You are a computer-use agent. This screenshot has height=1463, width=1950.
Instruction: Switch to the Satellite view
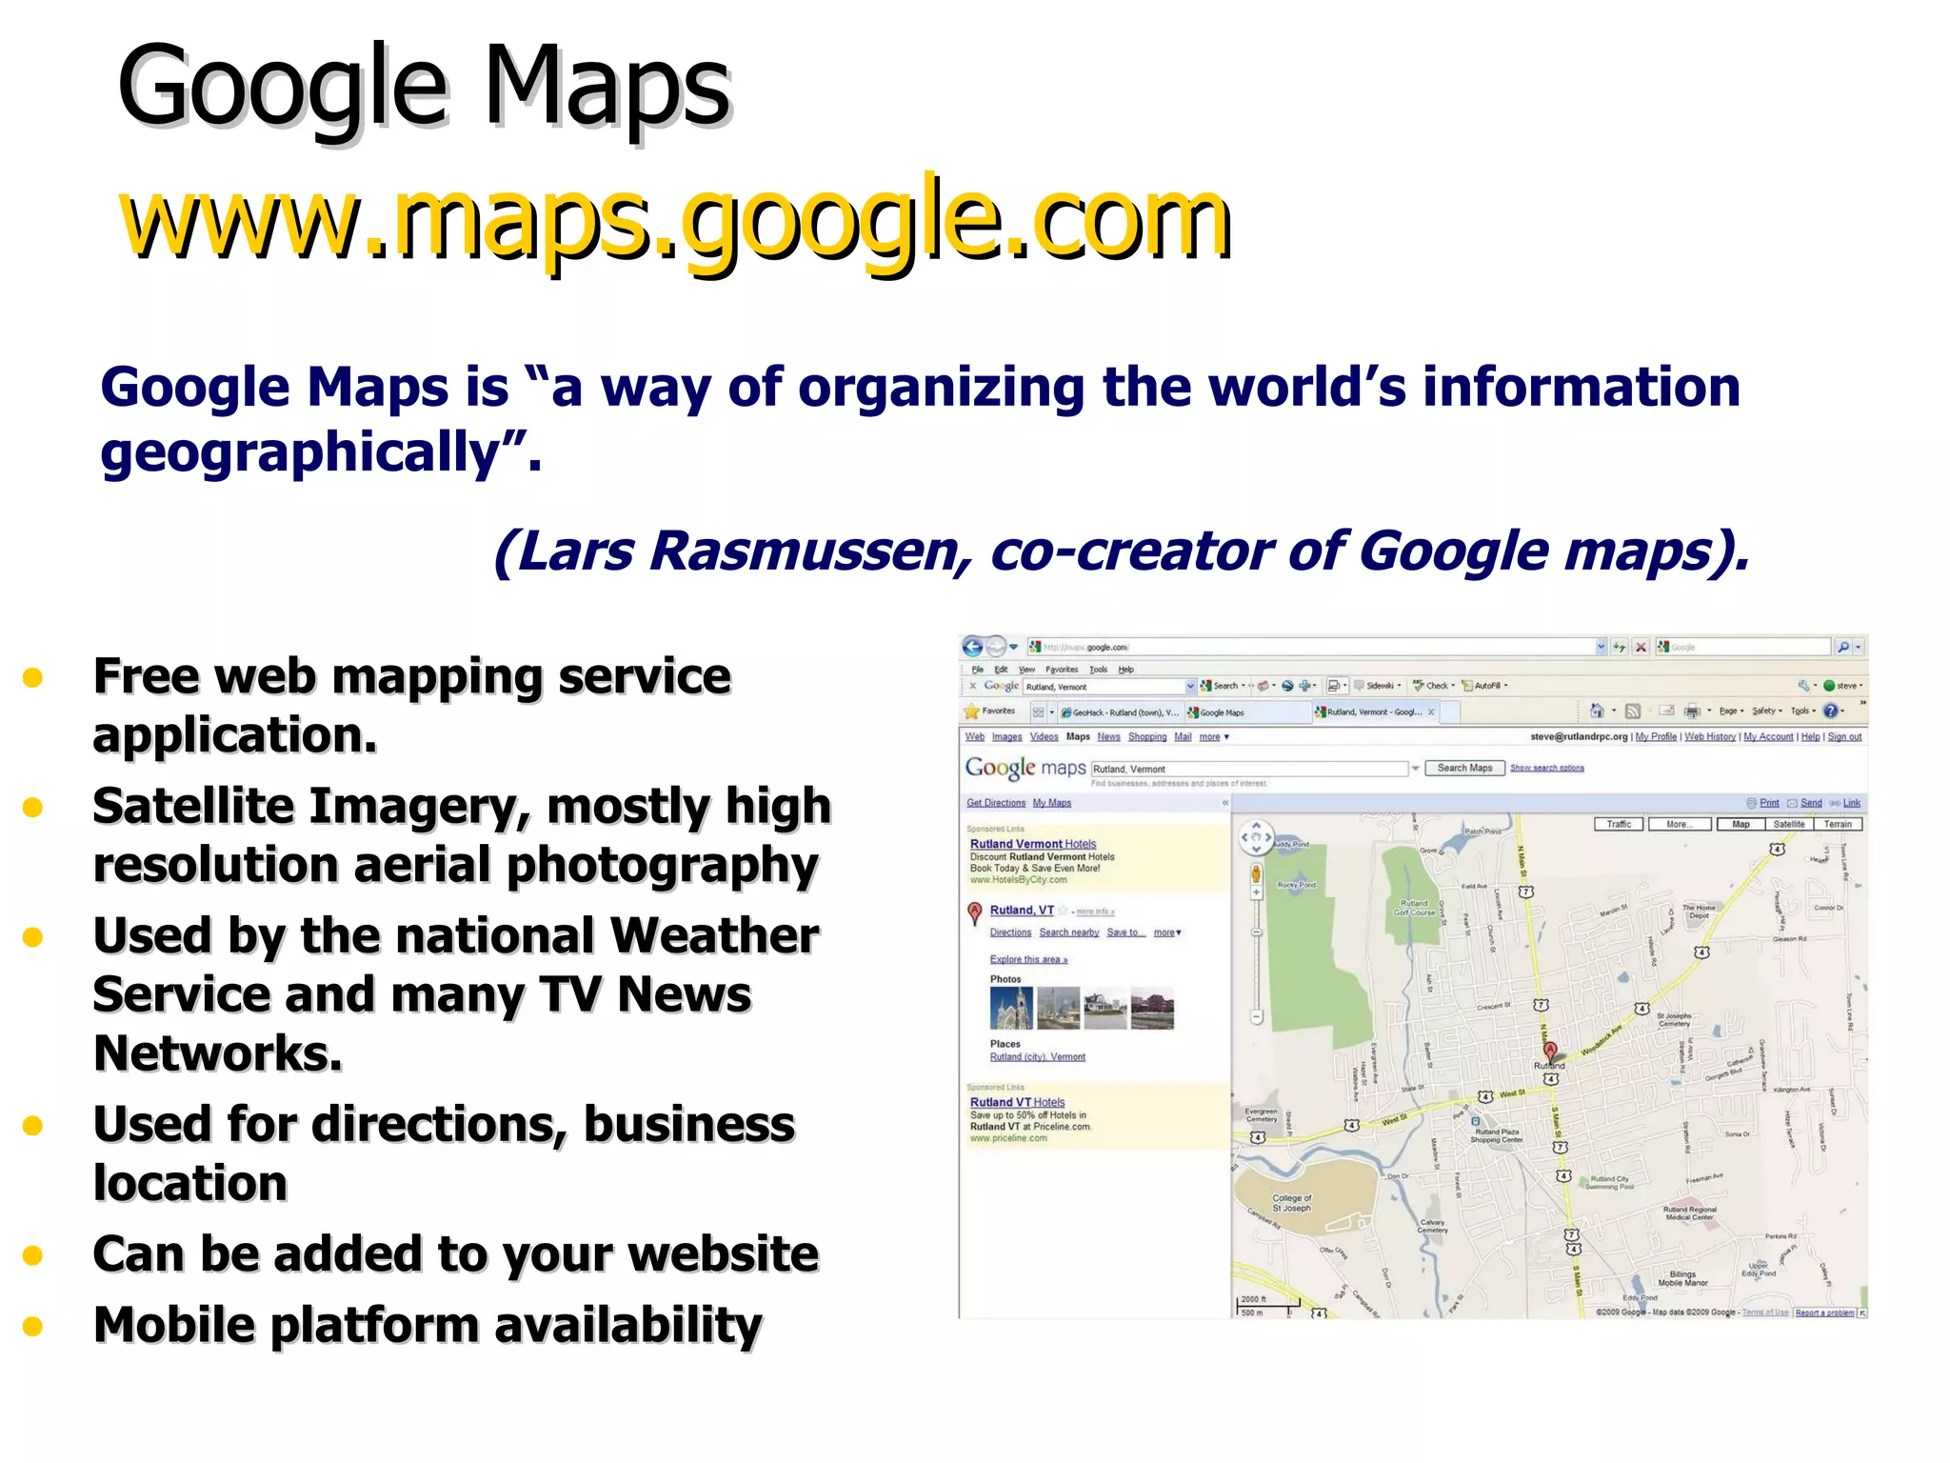pos(1789,824)
